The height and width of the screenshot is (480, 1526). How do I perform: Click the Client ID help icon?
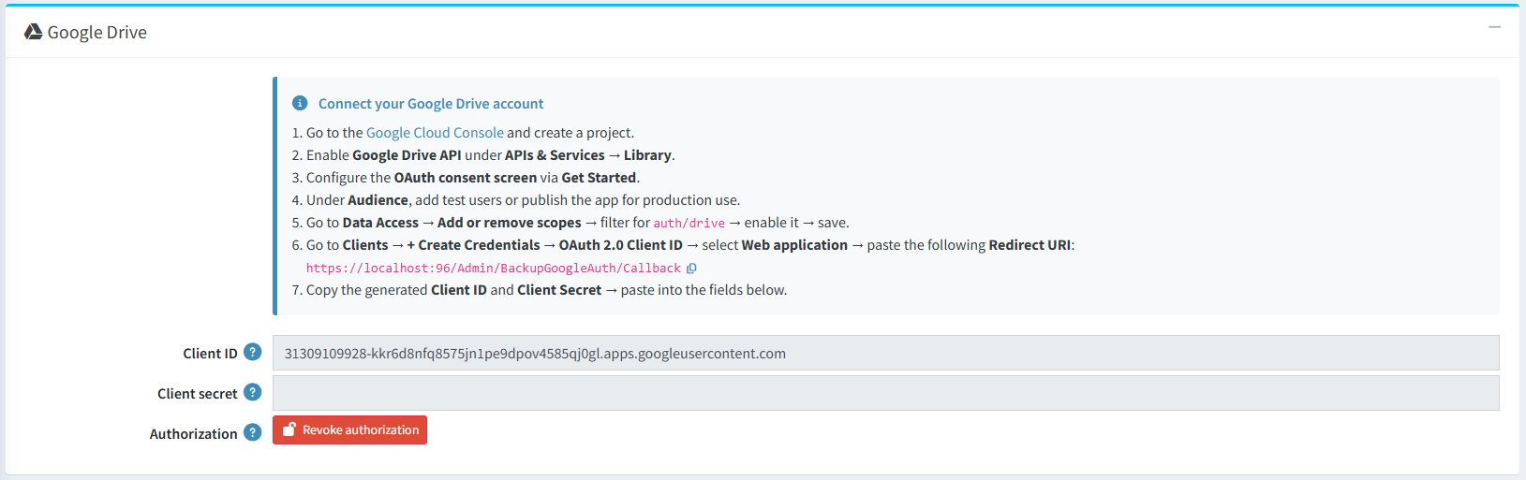coord(252,352)
